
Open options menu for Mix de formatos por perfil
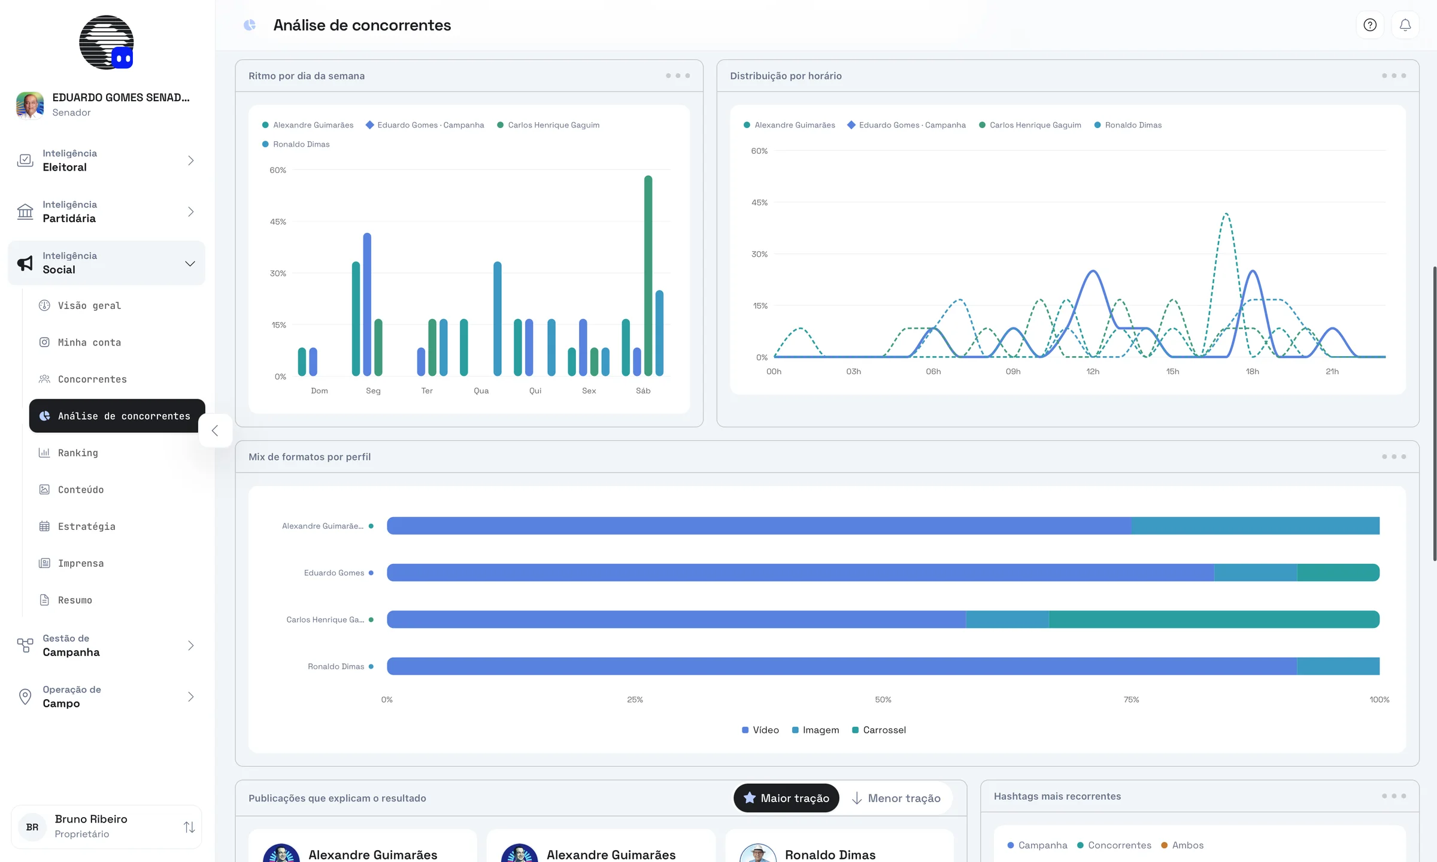(1394, 457)
